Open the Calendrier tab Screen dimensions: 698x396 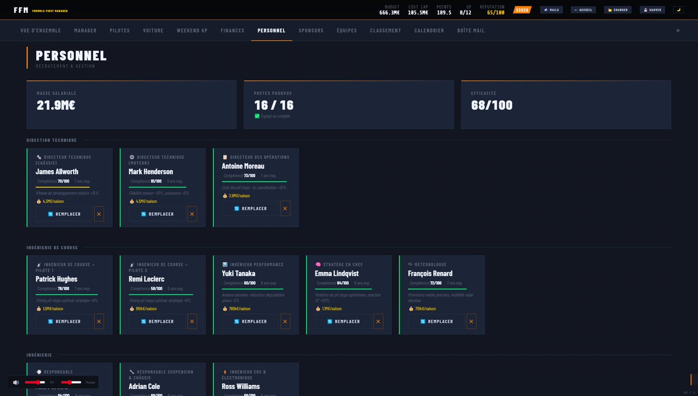click(x=429, y=31)
